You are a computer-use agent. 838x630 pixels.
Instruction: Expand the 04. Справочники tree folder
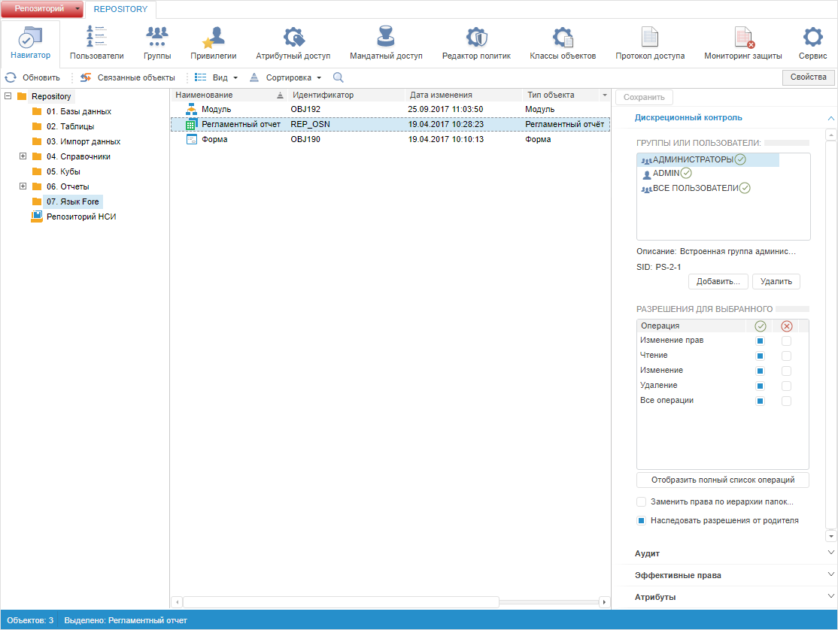coord(23,156)
